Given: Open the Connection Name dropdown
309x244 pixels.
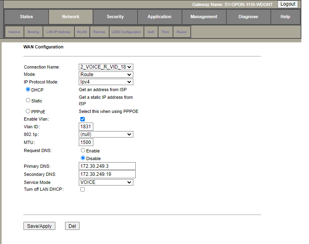Looking at the screenshot, I should coord(106,67).
